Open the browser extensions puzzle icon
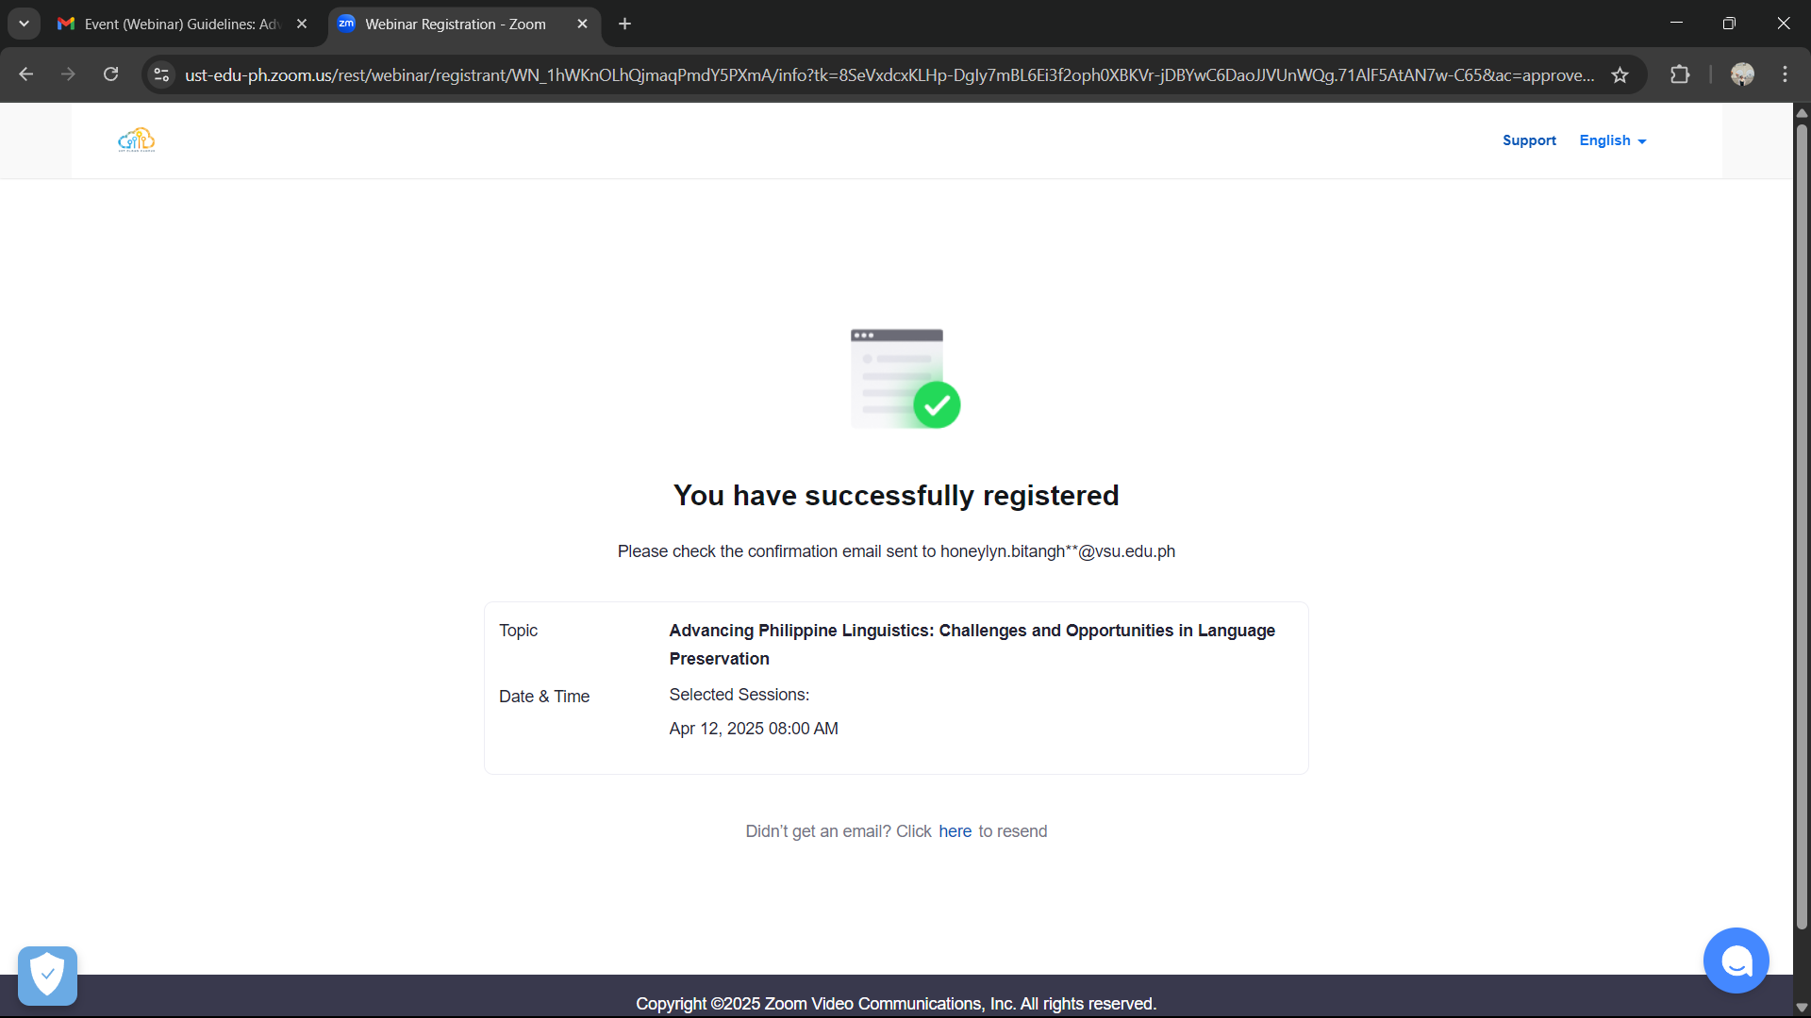This screenshot has height=1018, width=1811. (x=1680, y=74)
